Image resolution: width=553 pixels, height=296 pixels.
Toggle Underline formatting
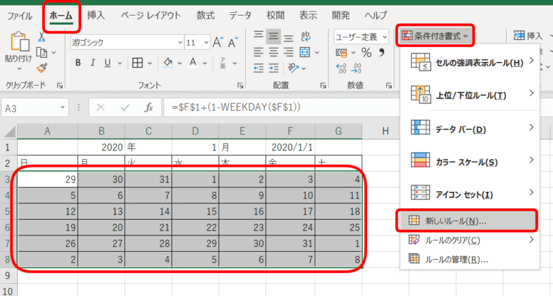tap(108, 63)
